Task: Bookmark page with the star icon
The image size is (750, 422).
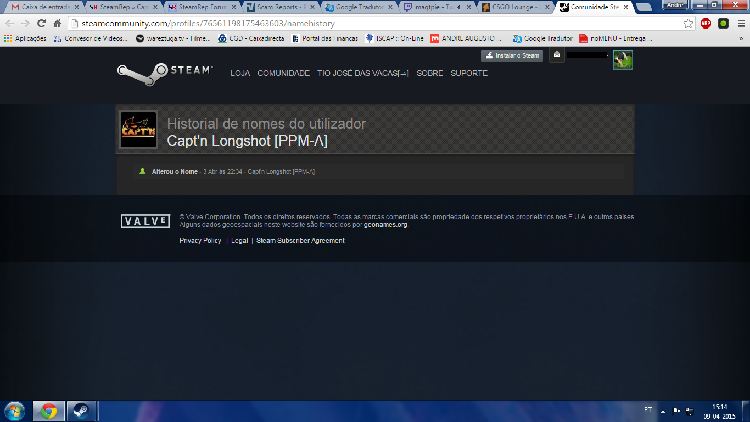Action: 688,24
